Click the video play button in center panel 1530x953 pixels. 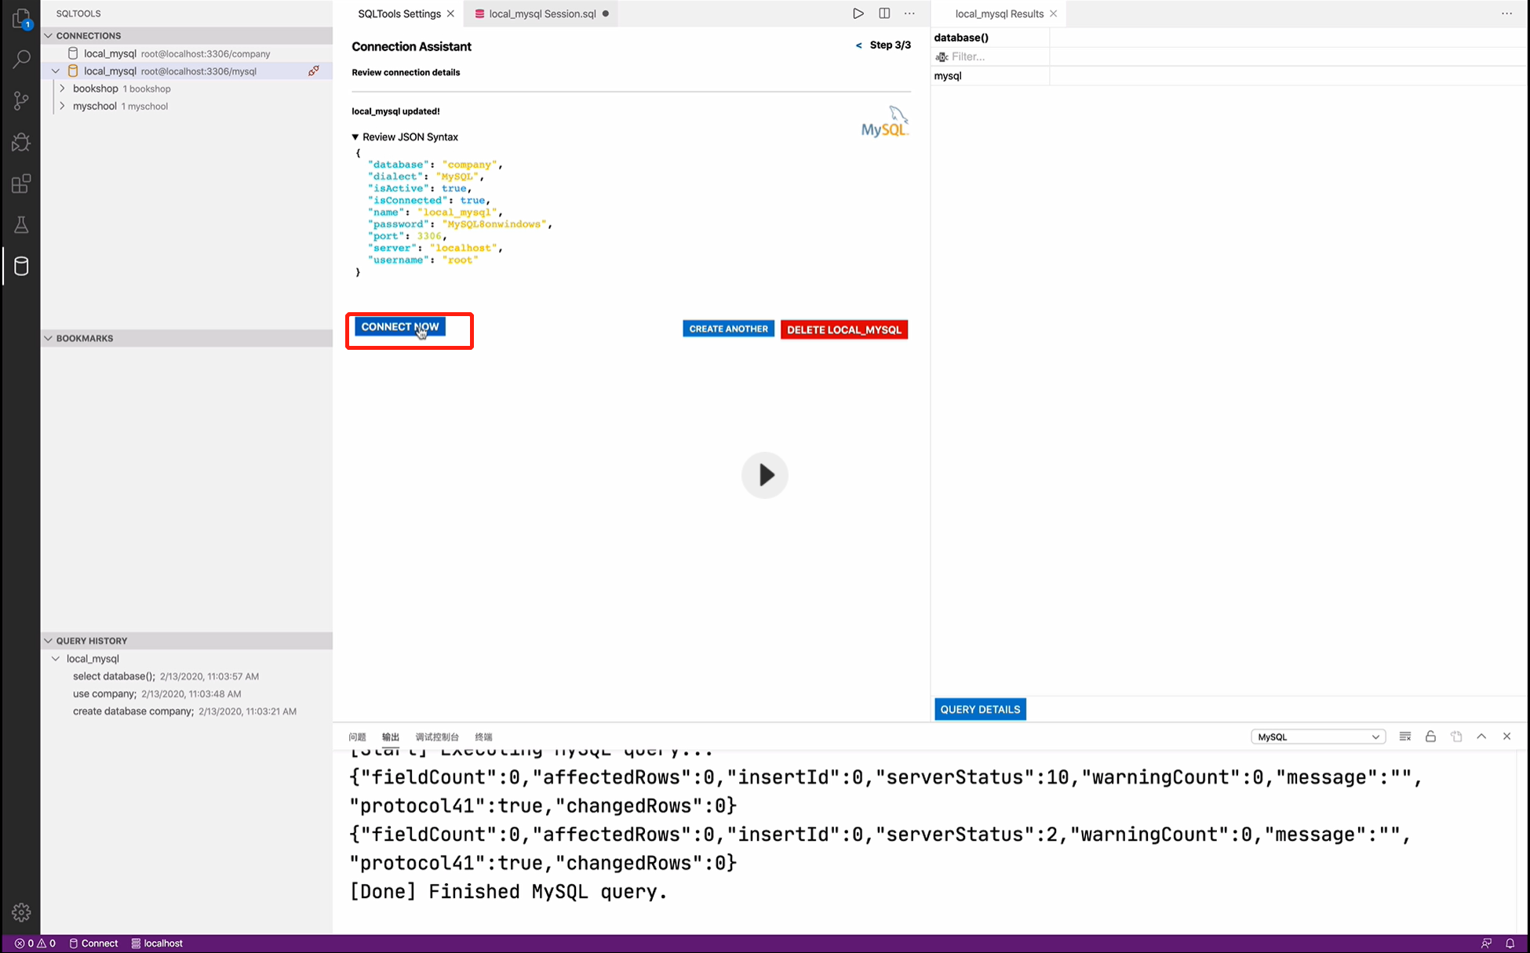click(x=766, y=473)
